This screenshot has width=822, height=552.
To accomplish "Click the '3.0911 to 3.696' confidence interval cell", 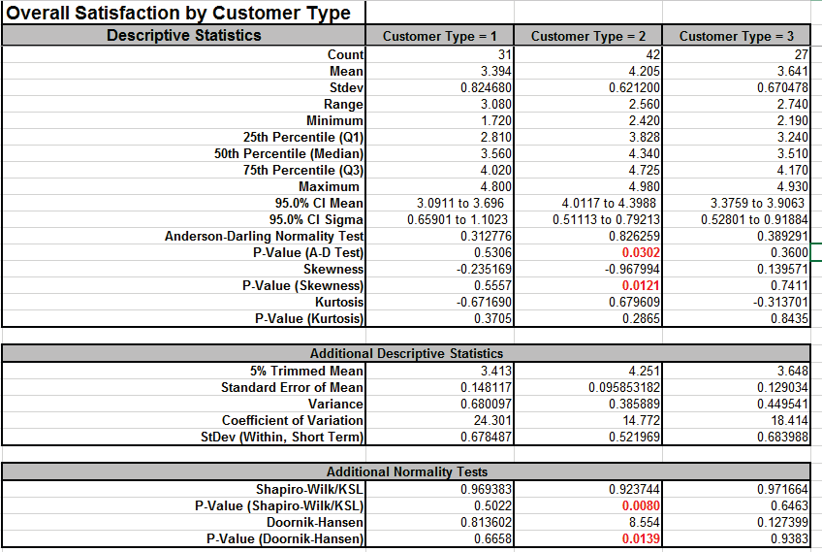I will click(x=440, y=203).
